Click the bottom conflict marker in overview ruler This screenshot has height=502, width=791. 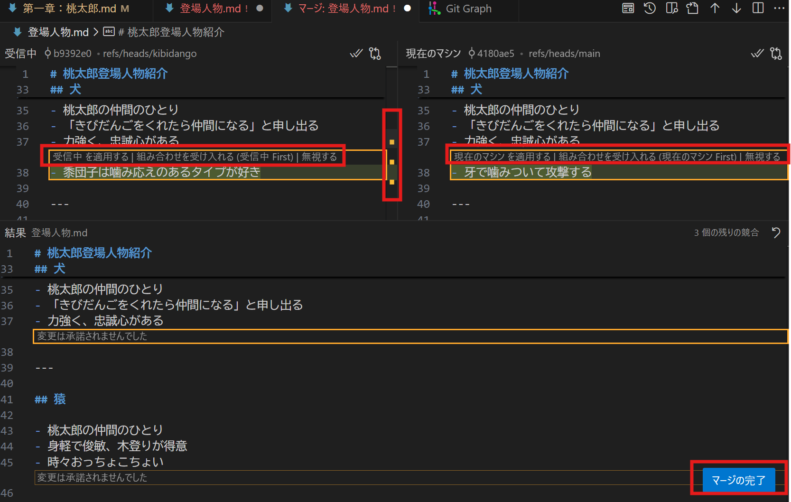point(392,182)
